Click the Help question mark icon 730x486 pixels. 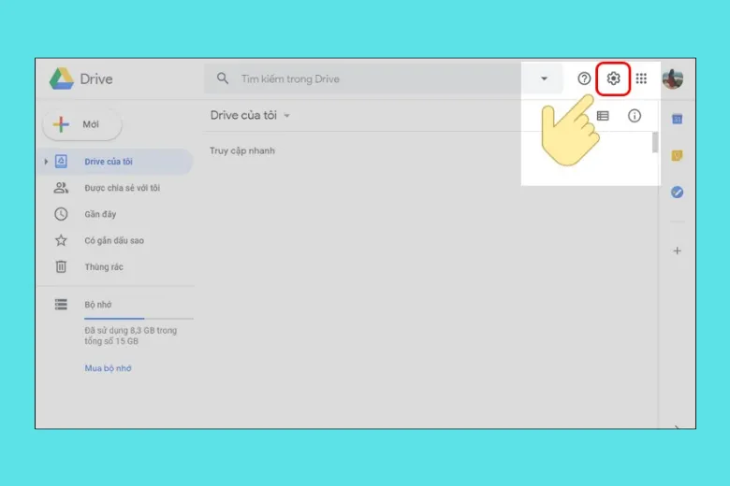tap(584, 79)
